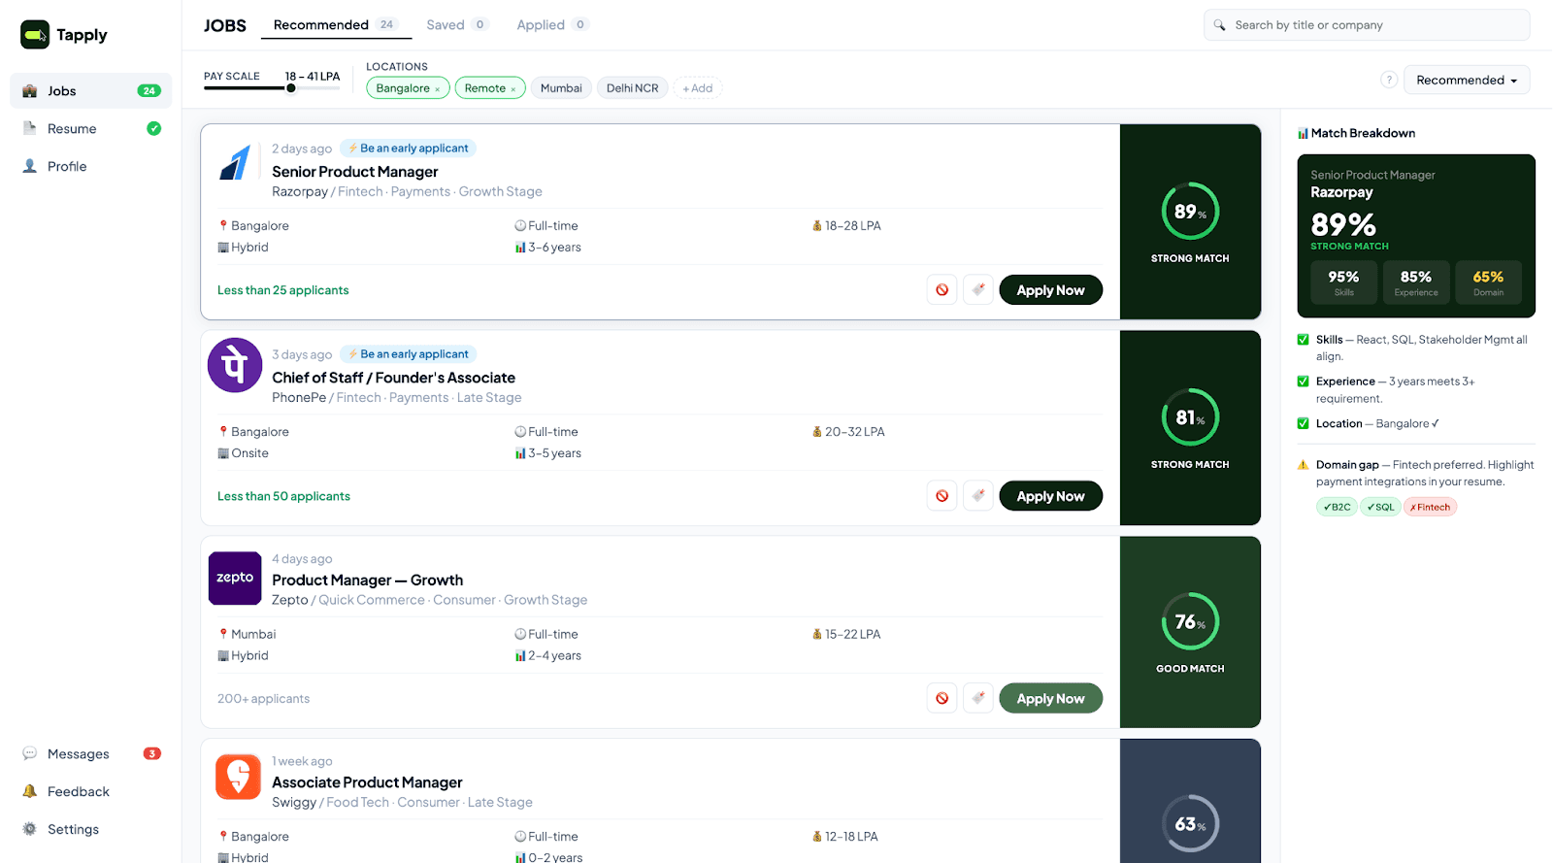Open the Senior Product Manager job title

tap(354, 172)
